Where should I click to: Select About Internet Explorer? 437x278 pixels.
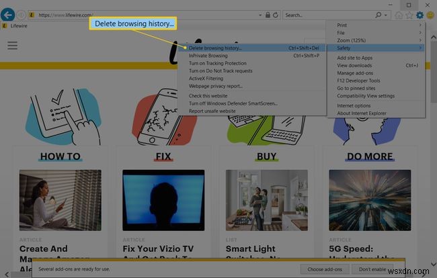tap(376, 113)
